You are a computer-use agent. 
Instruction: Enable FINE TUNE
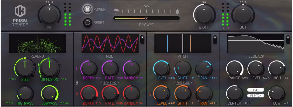[x=183, y=83]
